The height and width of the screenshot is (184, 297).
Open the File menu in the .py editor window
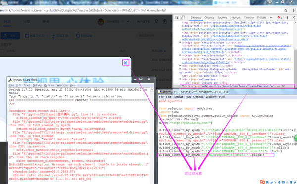click(161, 97)
